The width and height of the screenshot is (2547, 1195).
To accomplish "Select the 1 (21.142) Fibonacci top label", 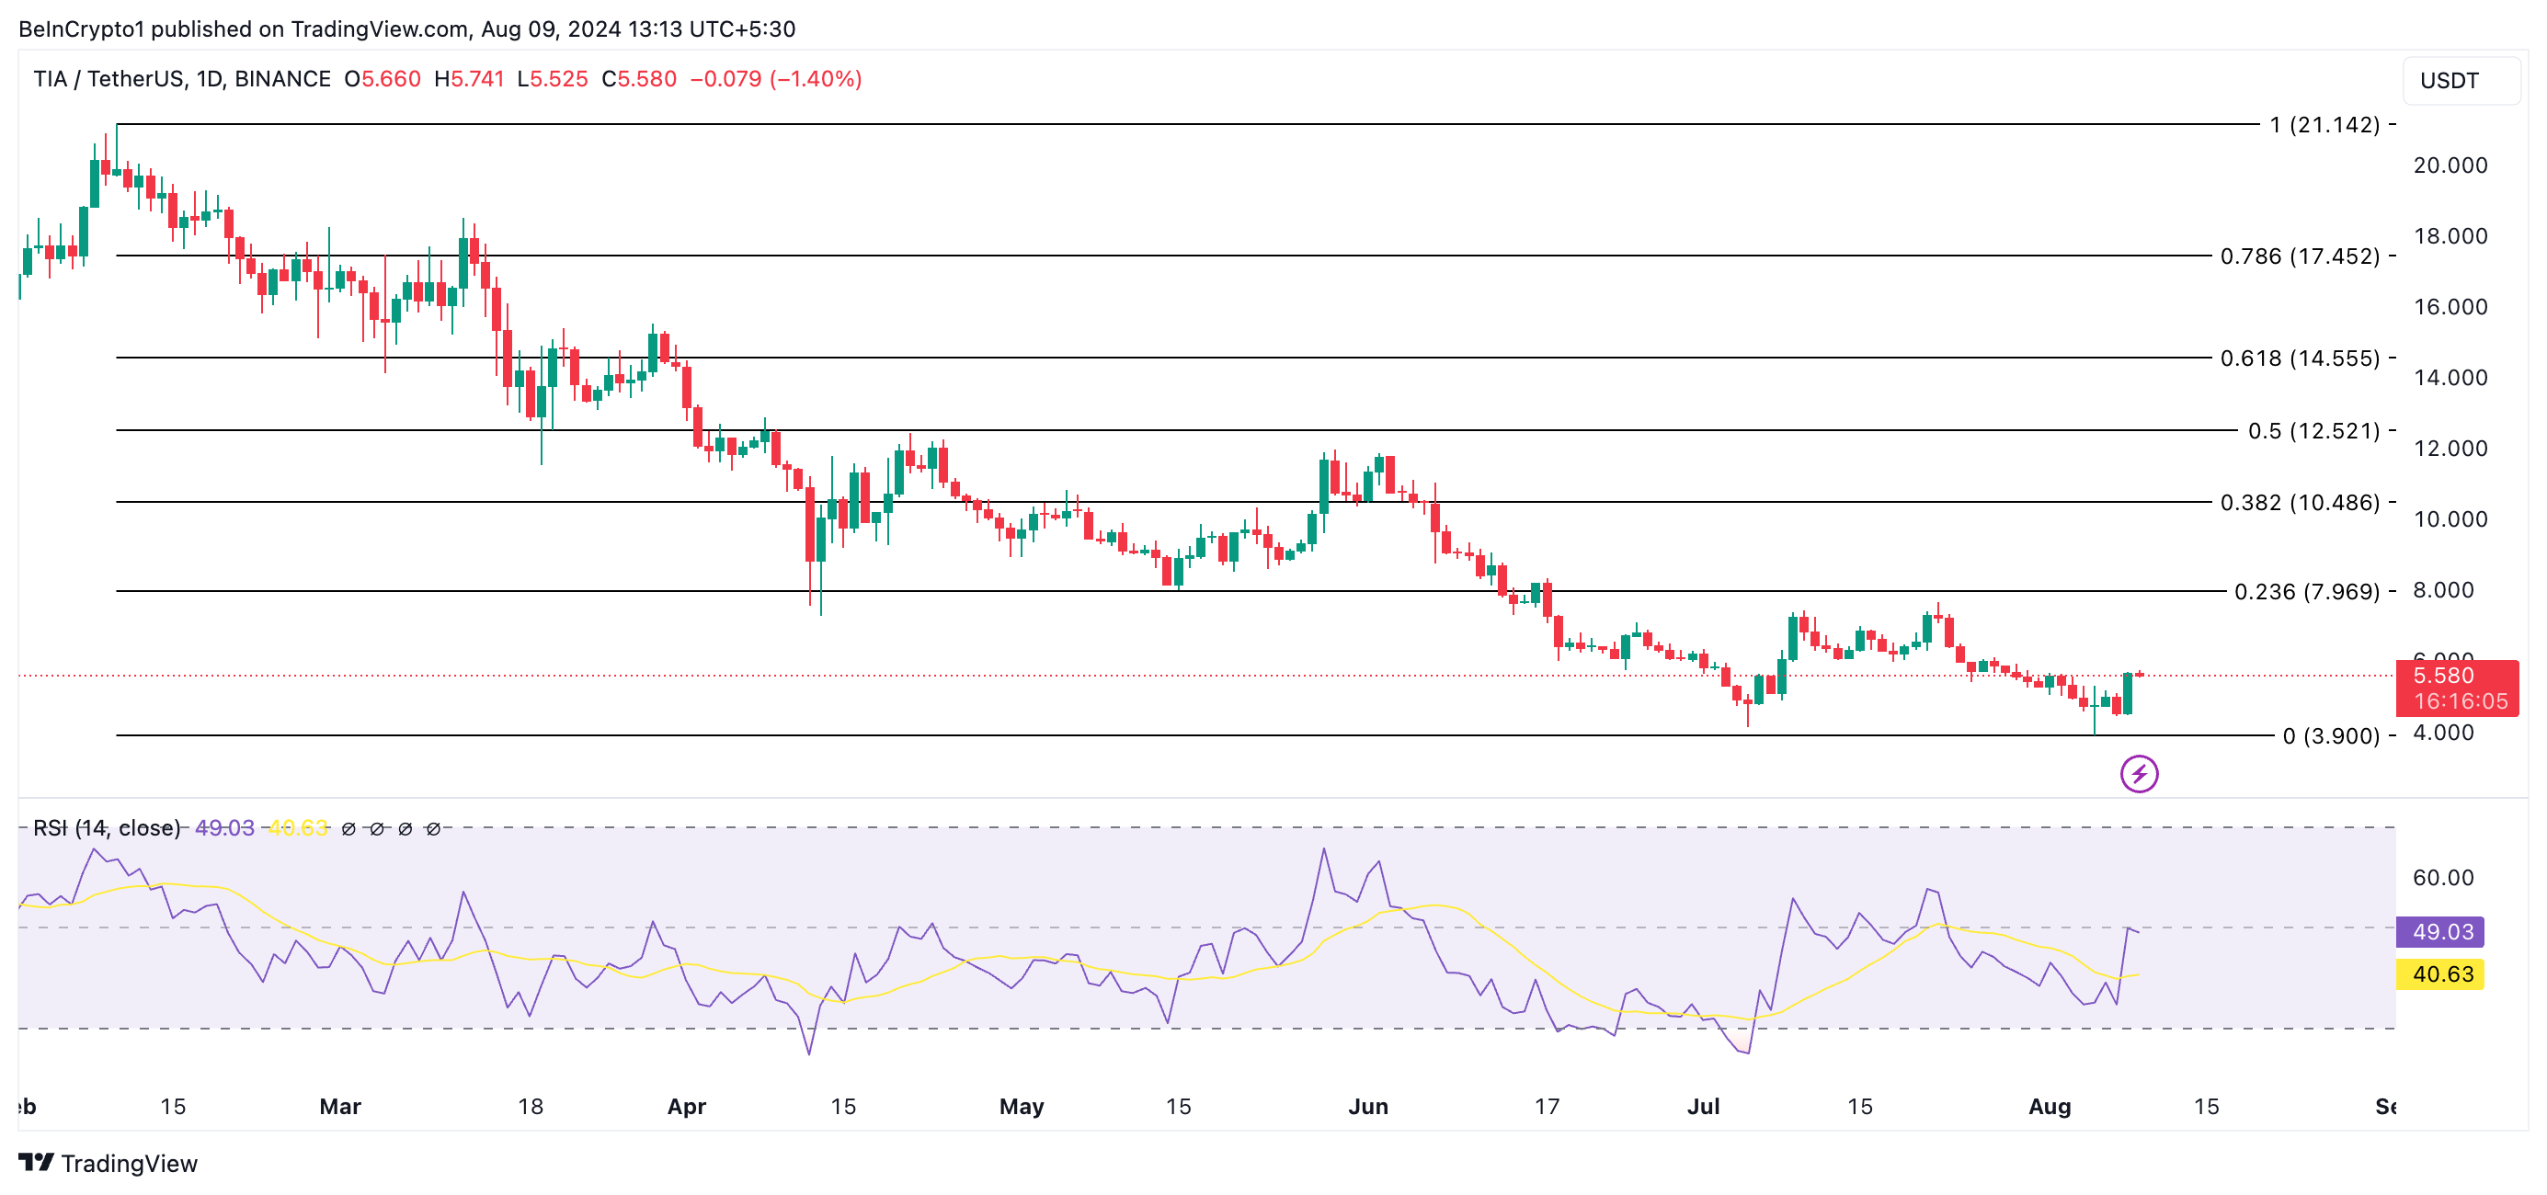I will coord(2324,124).
